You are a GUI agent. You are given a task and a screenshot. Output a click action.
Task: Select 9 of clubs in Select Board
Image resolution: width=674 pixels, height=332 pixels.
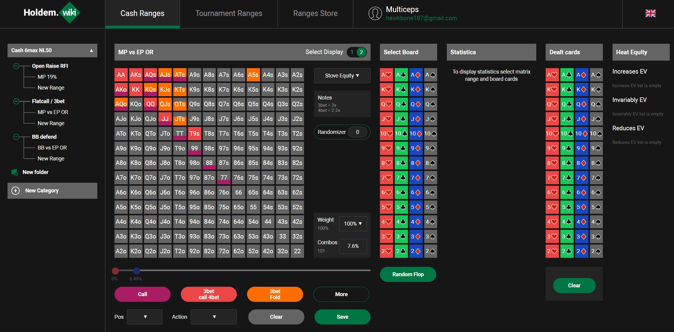point(401,148)
